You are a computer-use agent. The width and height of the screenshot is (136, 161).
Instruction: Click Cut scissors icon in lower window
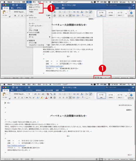[10, 93]
